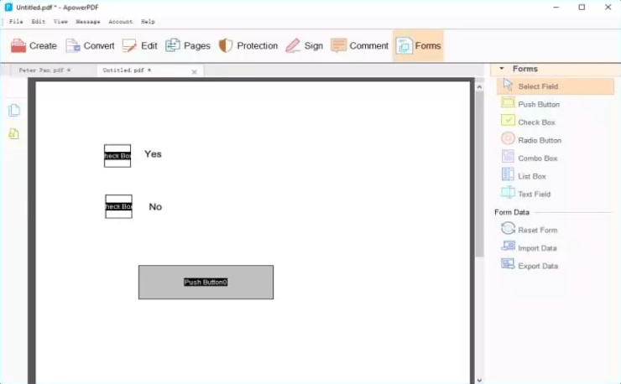Collapse the Forms panel header arrow
The height and width of the screenshot is (384, 621).
[x=502, y=69]
